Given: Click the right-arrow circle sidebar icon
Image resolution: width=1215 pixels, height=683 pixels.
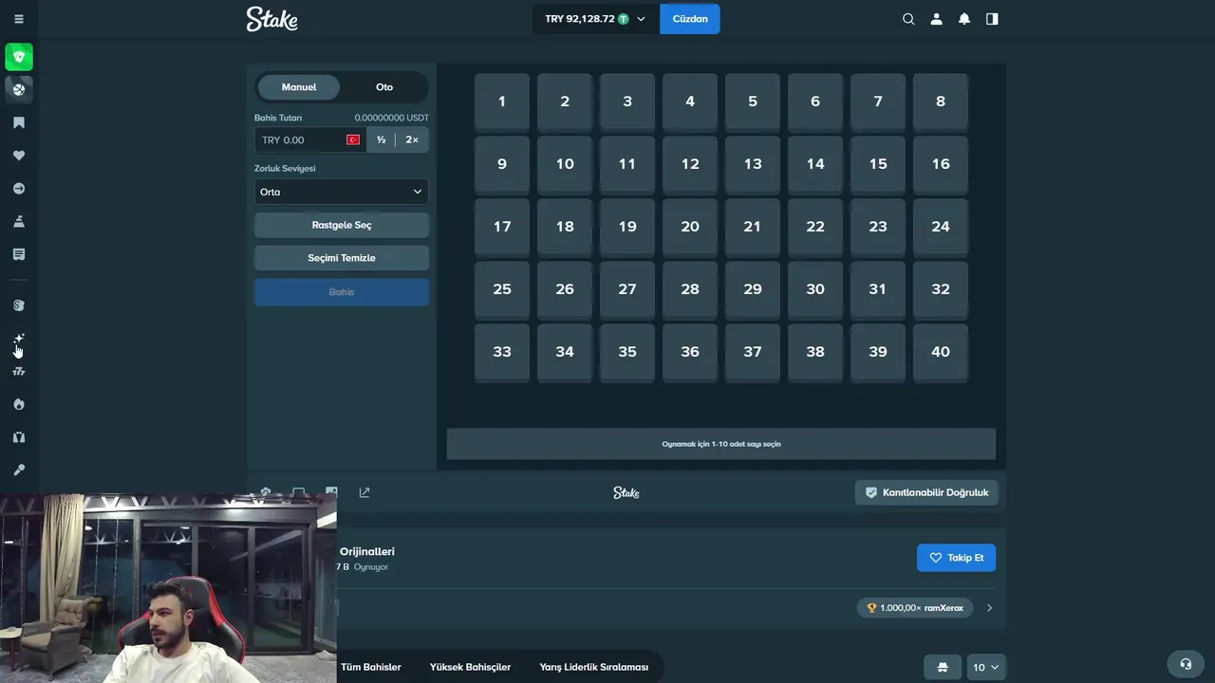Looking at the screenshot, I should (x=19, y=189).
